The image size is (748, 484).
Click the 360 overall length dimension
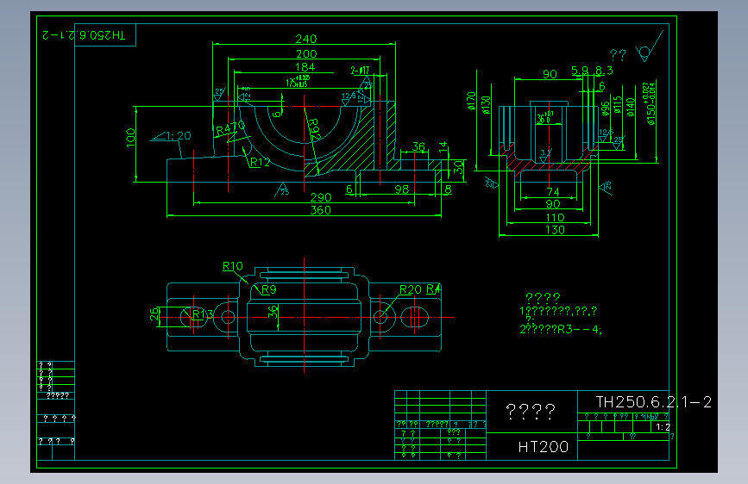(321, 210)
